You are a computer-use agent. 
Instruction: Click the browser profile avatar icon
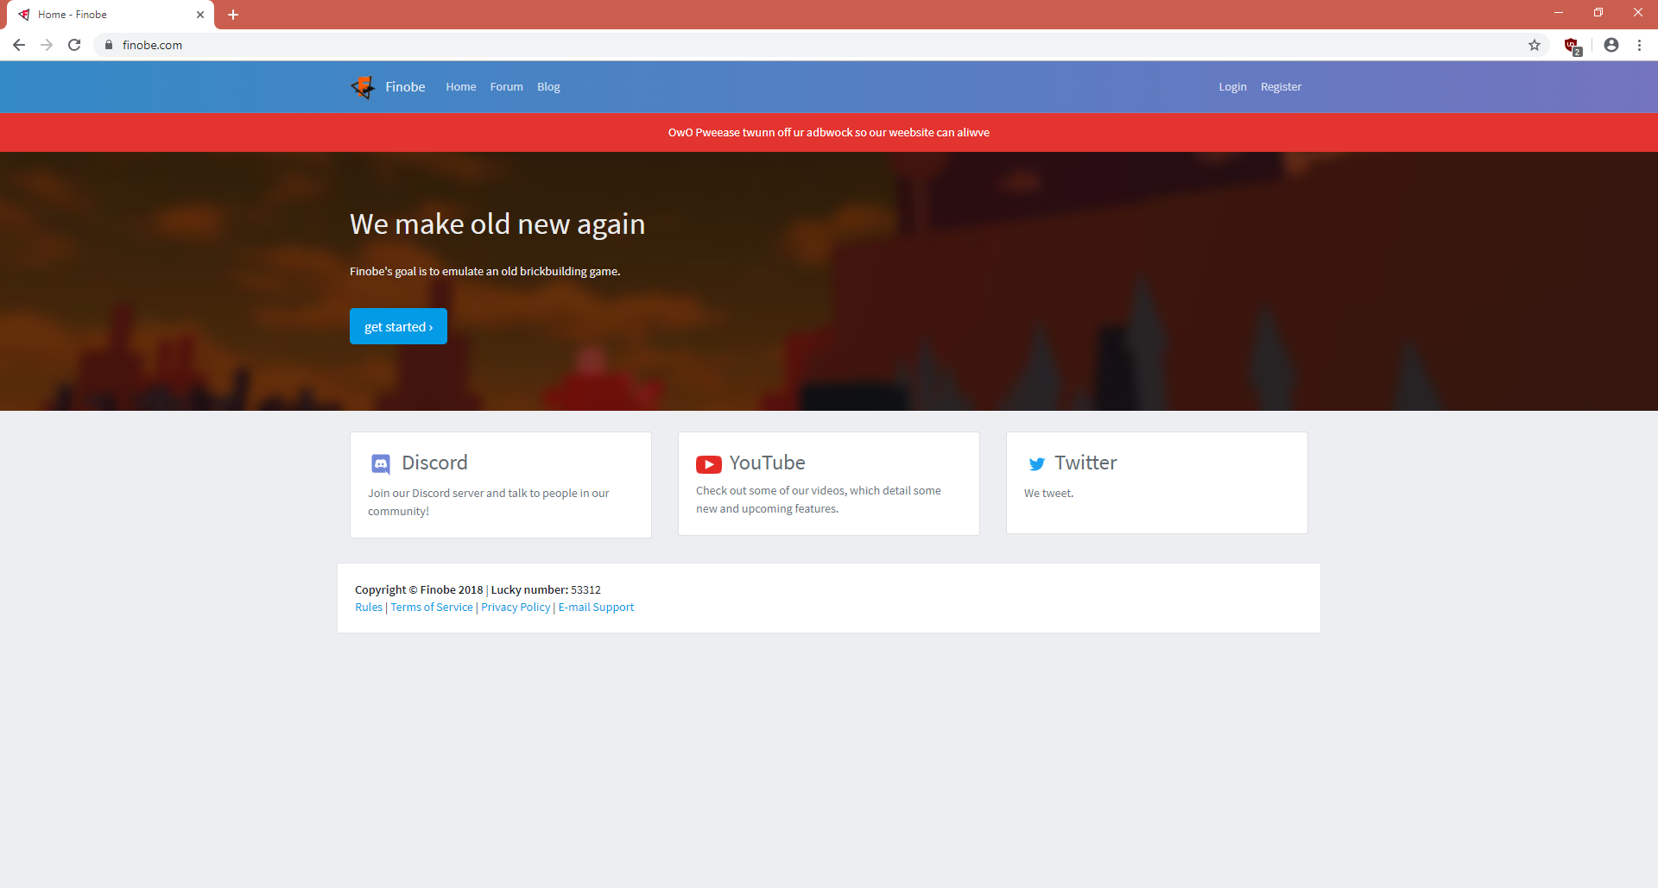[x=1611, y=45]
